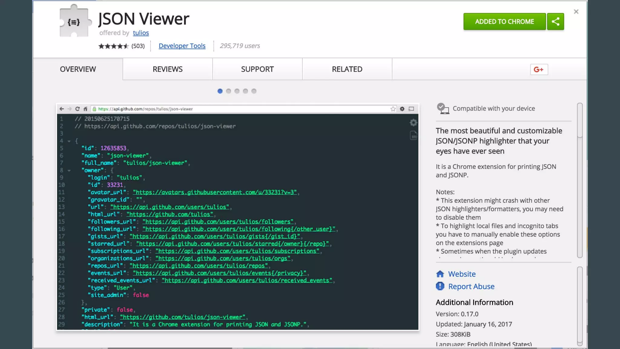Switch to the Reviews tab
620x349 pixels.
coord(167,69)
